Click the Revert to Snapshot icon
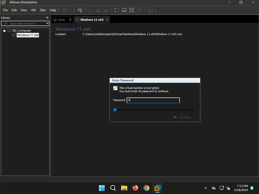This screenshot has height=194, width=259. coord(98,10)
